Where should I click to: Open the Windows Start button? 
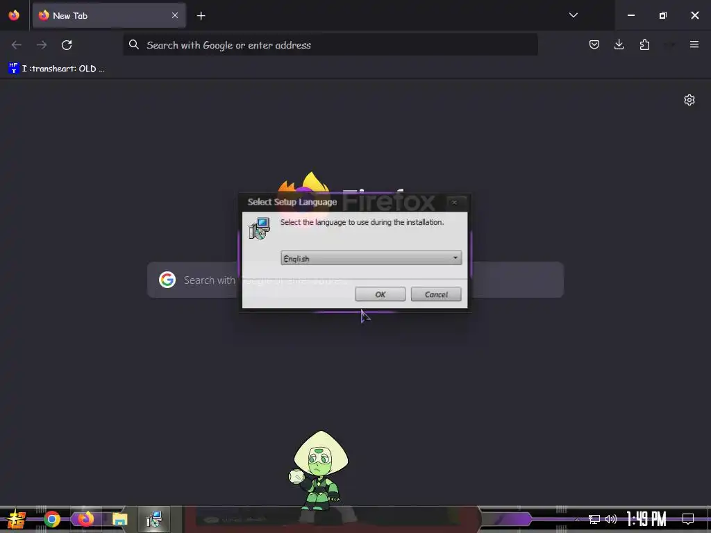(17, 519)
